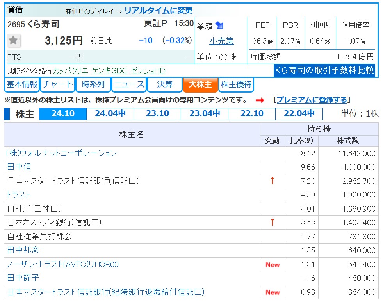Open 日本マスタートラスト信託銀行(紀陽銀行退職給付信託口) link
Screen dimensions: 383x303
(106, 292)
